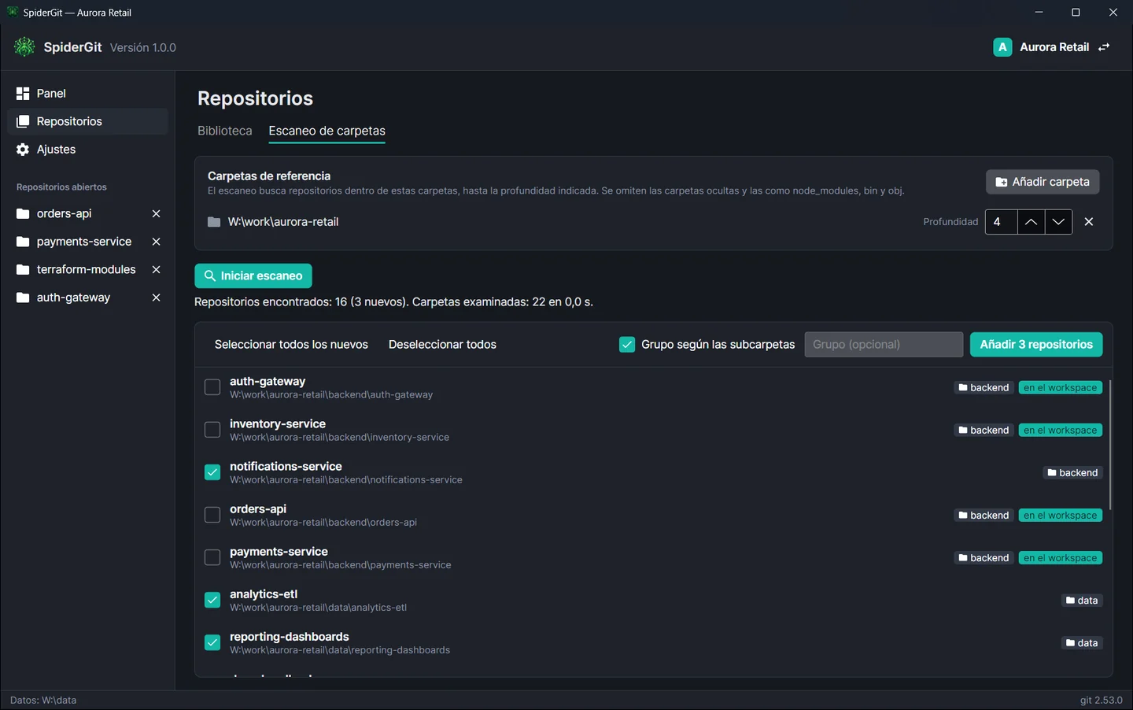Screen dimensions: 1133x710
Task: Click 'en el workspace' badge on orders-api row
Action: pyautogui.click(x=1060, y=516)
